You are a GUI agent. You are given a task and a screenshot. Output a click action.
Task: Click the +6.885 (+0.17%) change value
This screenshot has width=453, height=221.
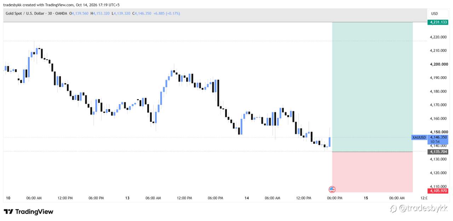[x=167, y=13]
